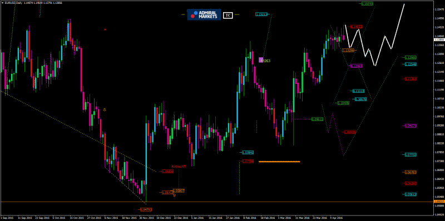Select the orange 1.047 label at the chart bottom
The width and height of the screenshot is (445, 221).
point(146,210)
